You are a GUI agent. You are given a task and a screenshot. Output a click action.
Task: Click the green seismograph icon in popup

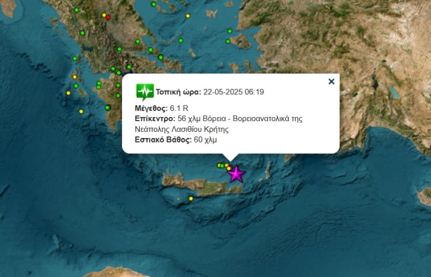point(145,92)
